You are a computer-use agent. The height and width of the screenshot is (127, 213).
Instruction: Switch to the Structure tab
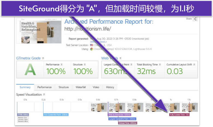tap(64, 87)
